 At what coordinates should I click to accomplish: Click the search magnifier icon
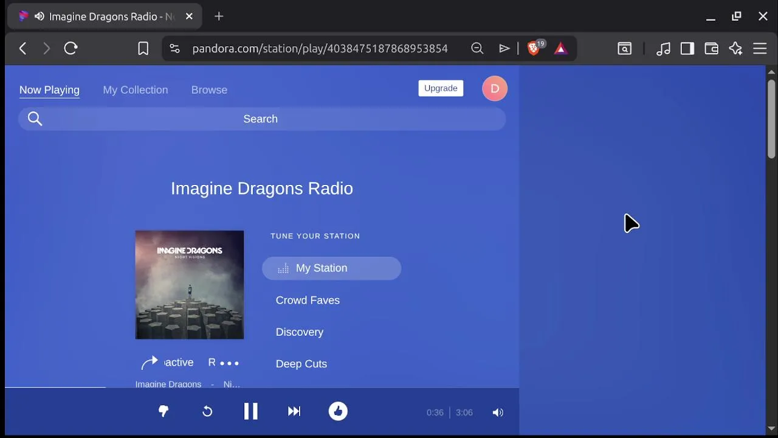click(35, 119)
